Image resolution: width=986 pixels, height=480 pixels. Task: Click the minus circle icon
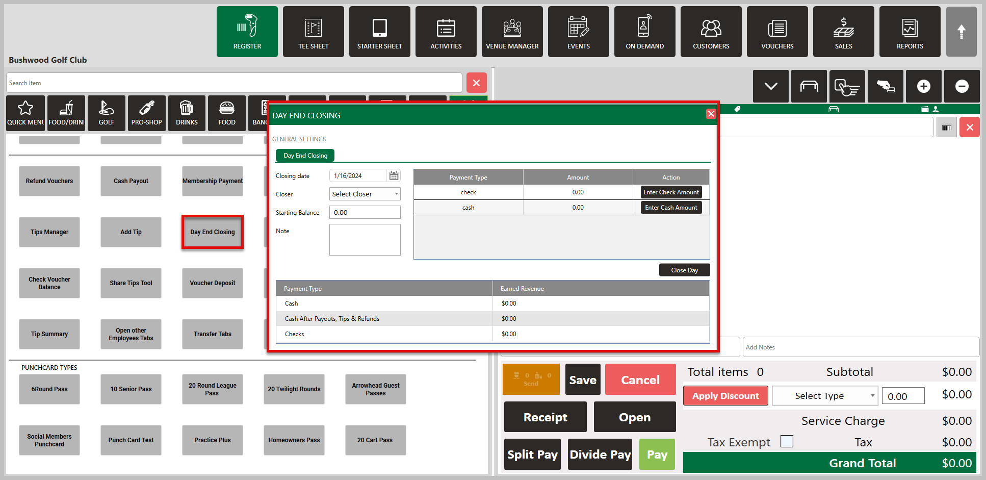pyautogui.click(x=962, y=86)
